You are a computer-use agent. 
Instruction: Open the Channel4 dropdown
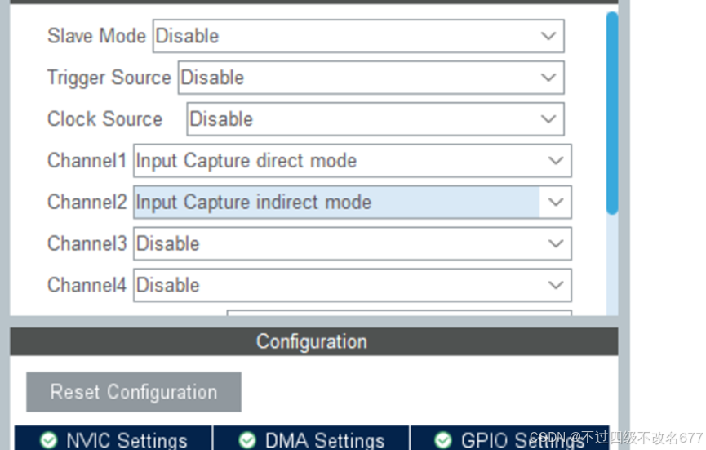(353, 285)
